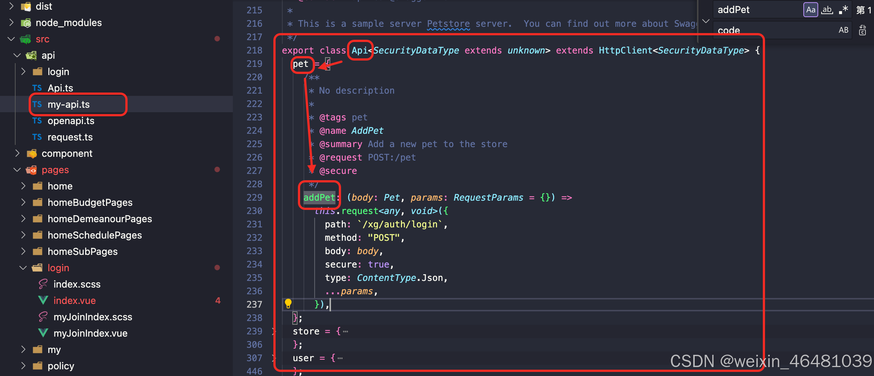
Task: Expand the folded store object code
Action: (345, 331)
